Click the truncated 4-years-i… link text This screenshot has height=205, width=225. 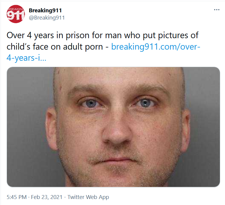[26, 58]
